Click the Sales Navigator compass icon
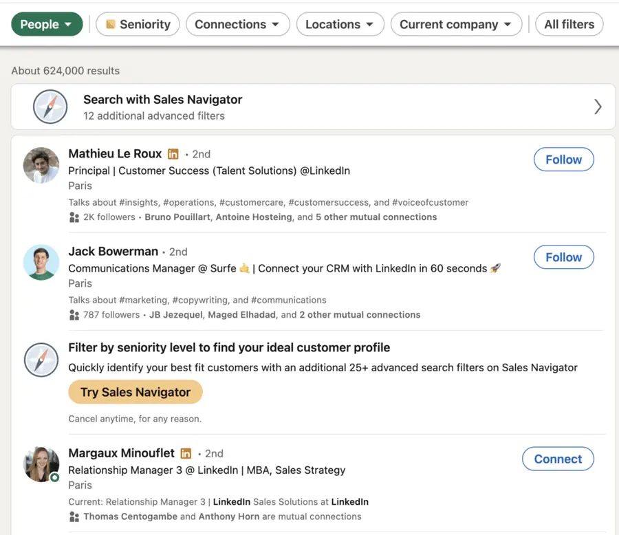Screen dimensions: 619x535 coord(50,107)
